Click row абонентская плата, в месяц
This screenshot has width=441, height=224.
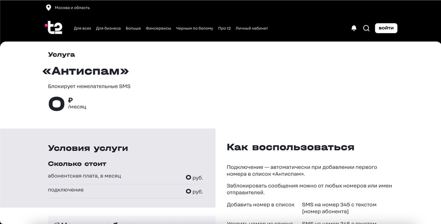(x=126, y=177)
